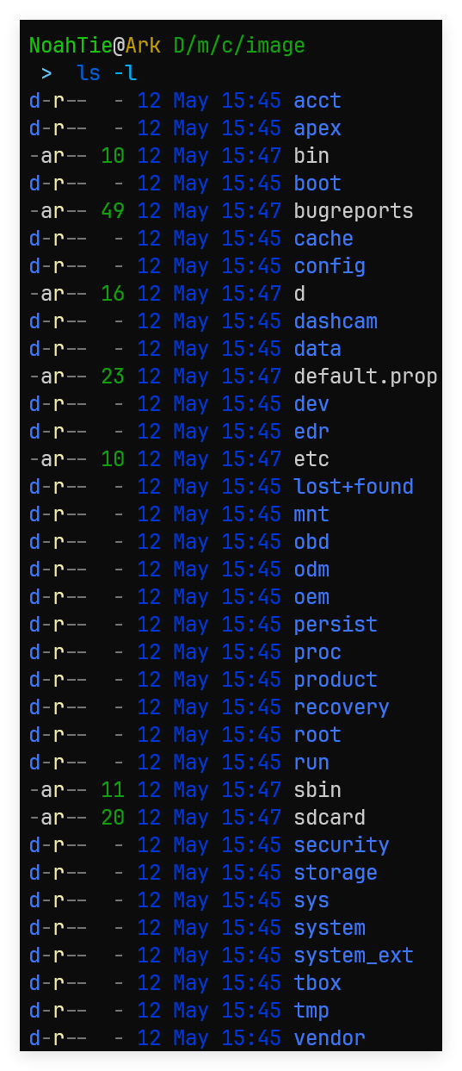Click the dev directory name
Image resolution: width=462 pixels, height=1071 pixels.
[311, 404]
